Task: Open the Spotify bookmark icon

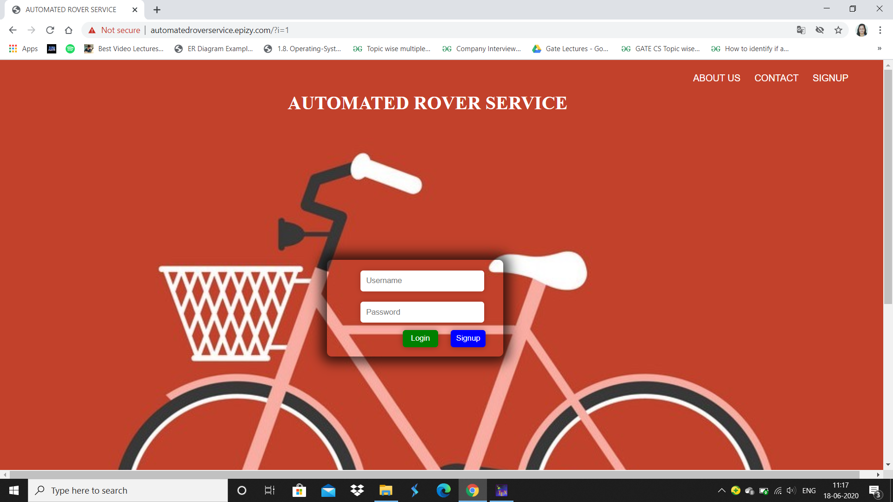Action: click(70, 49)
